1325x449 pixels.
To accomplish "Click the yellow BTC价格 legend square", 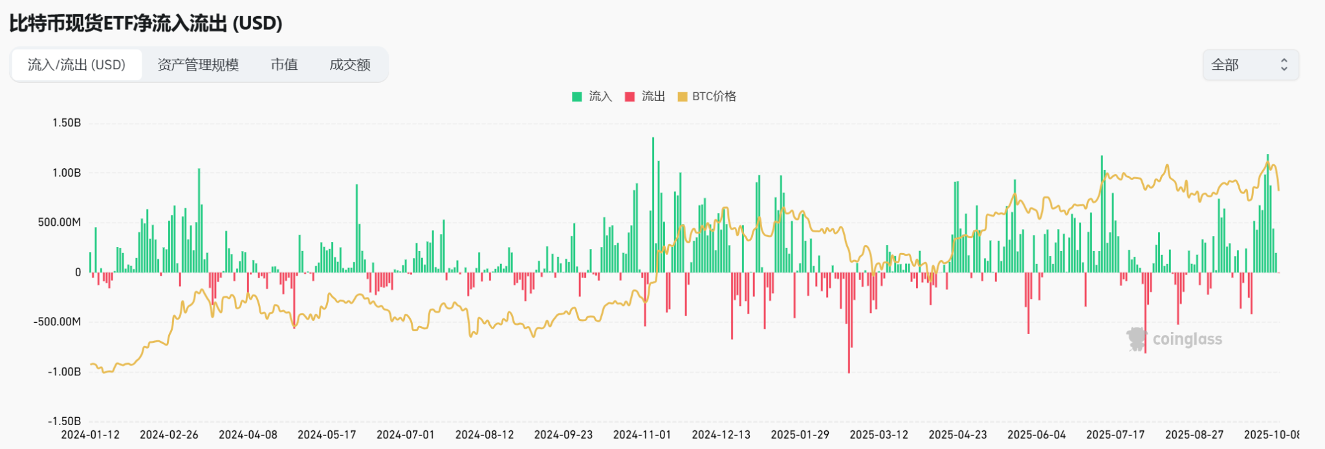I will tap(682, 97).
